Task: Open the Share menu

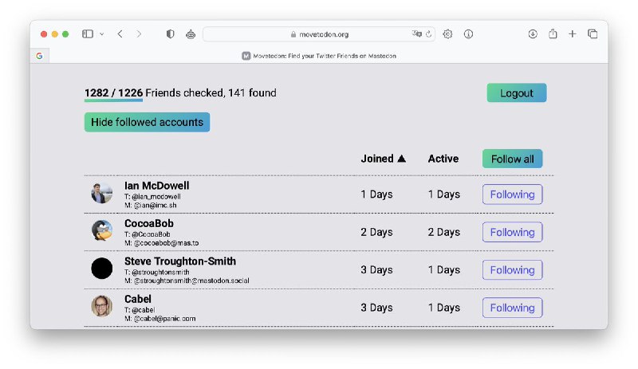Action: 553,34
